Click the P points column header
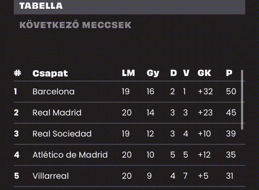 tap(229, 73)
